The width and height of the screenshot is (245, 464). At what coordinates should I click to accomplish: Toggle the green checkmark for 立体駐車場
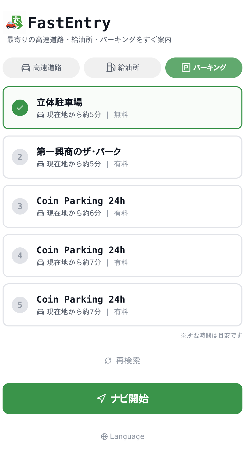click(20, 108)
